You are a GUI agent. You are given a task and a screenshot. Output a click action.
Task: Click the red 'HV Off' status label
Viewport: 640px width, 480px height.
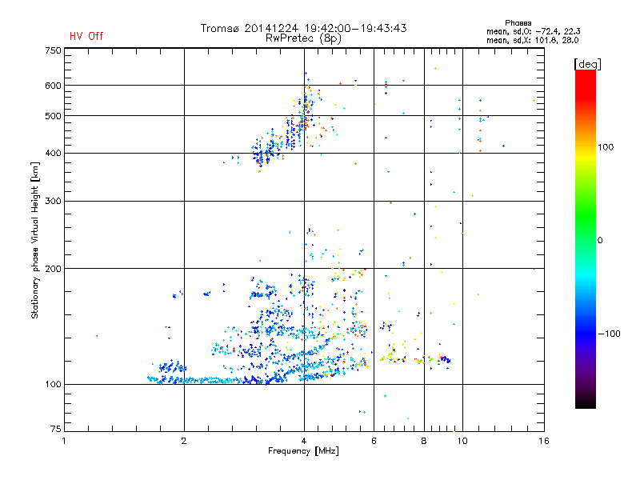(86, 36)
